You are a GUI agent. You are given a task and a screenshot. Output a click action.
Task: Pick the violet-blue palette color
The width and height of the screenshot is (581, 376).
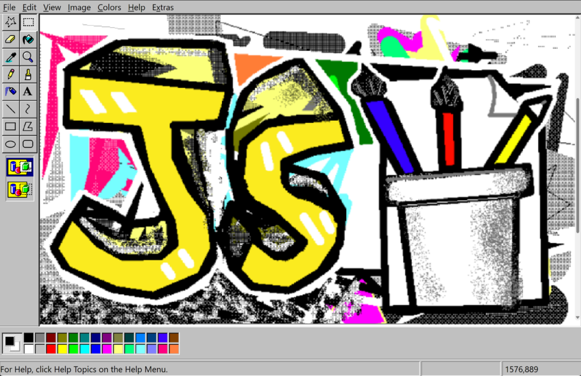(163, 337)
